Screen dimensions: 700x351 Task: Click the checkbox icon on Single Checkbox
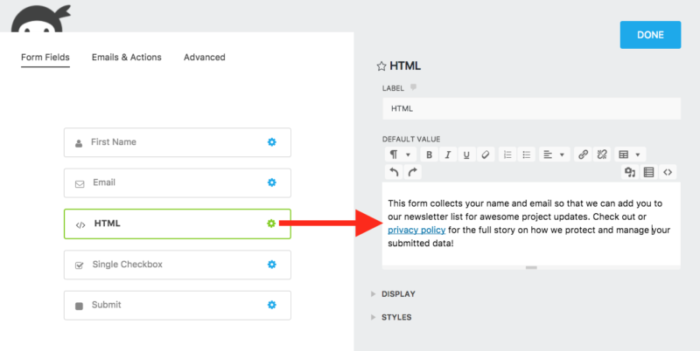tap(79, 265)
